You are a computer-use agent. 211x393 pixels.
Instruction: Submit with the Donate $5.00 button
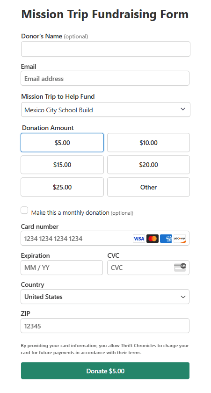pyautogui.click(x=105, y=371)
